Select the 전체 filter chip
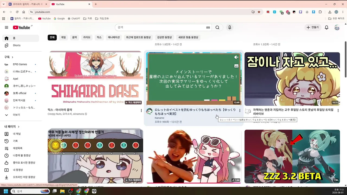347x195 pixels. [x=52, y=37]
